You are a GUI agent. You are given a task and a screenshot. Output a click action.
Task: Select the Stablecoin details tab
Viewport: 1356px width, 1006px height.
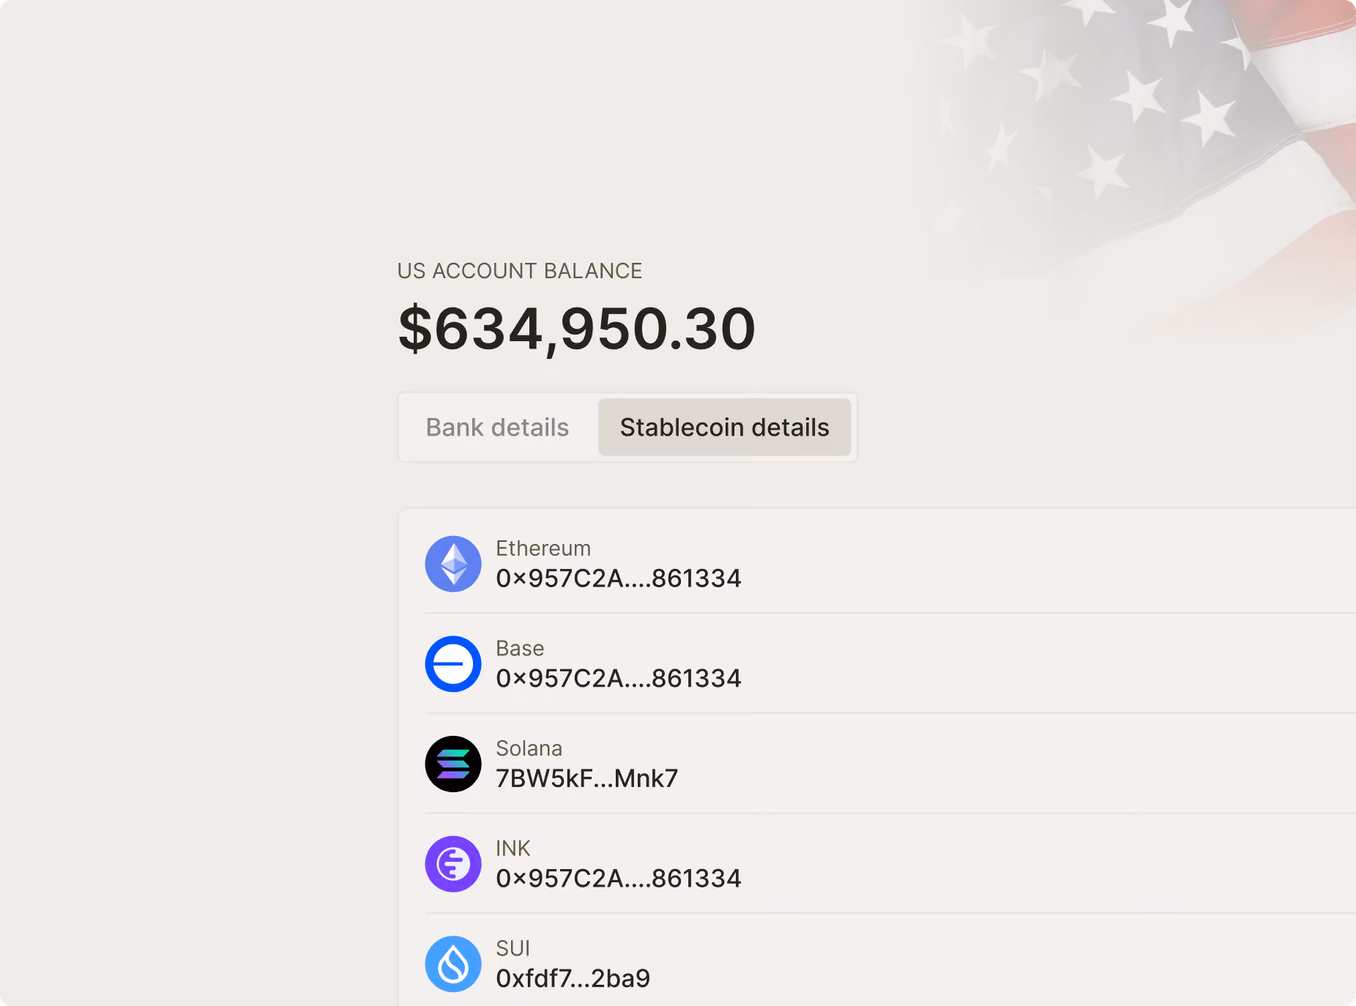(x=724, y=428)
